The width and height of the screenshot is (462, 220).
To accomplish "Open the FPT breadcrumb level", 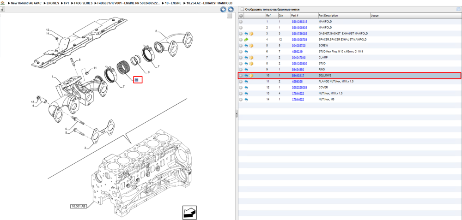I will point(66,3).
